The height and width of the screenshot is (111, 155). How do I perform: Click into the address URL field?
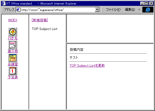(58, 10)
